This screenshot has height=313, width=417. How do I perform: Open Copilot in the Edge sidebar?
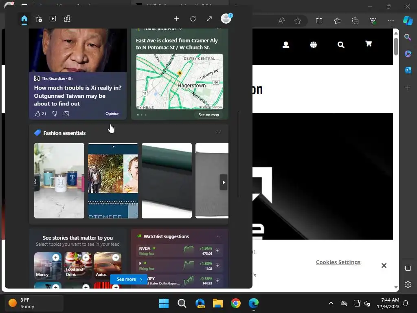[x=408, y=21]
